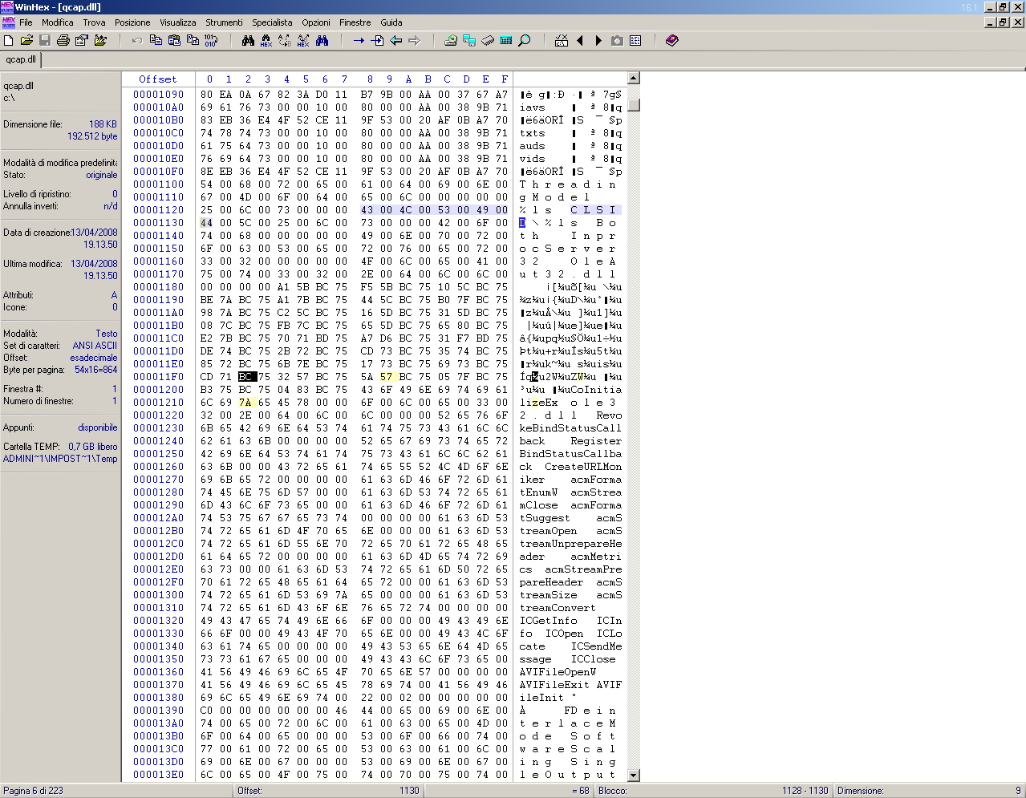Viewport: 1026px width, 798px height.
Task: Open the Specialista menu
Action: click(272, 22)
